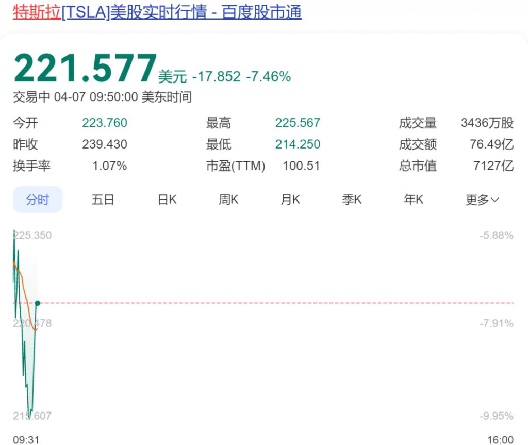Select the 分时 chart tab
Screen dimensions: 528x445
point(38,200)
